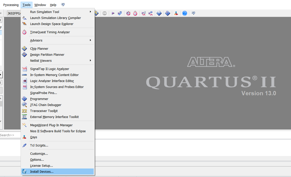Choose Install Devices... menu entry
The width and height of the screenshot is (291, 177).
(58, 172)
